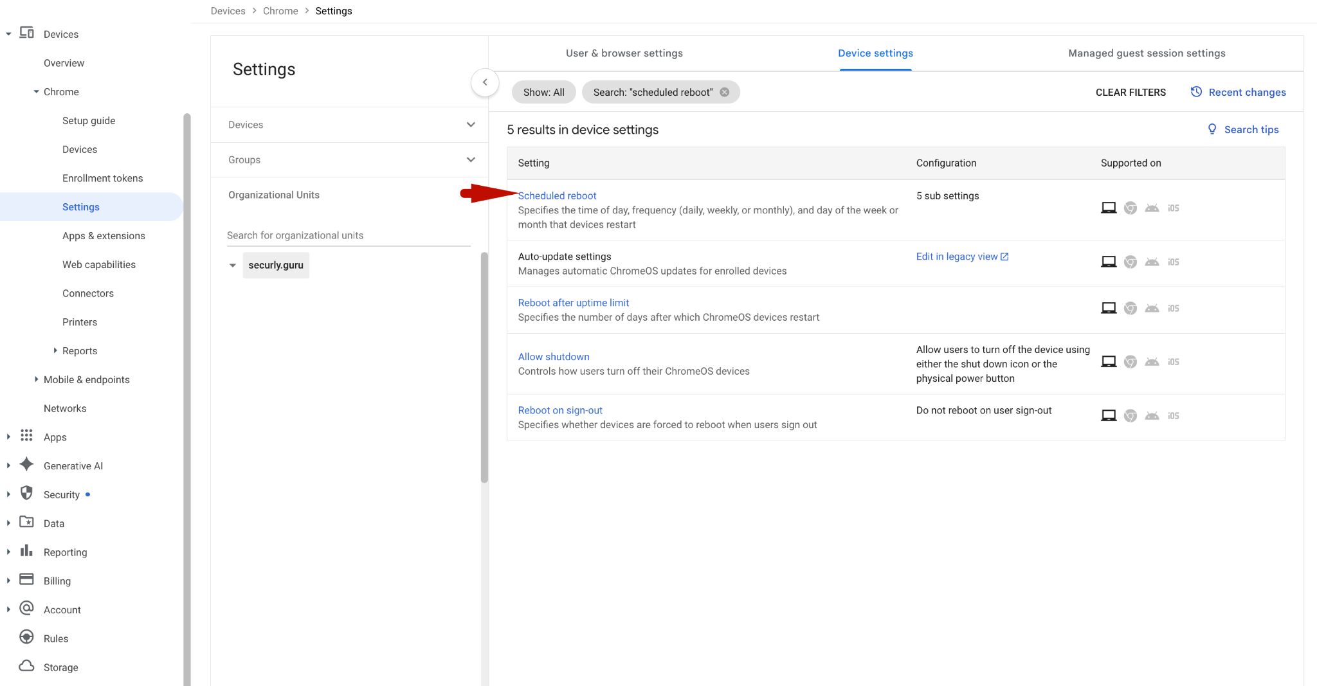Image resolution: width=1317 pixels, height=686 pixels.
Task: Open Managed guest session settings tab
Action: pyautogui.click(x=1147, y=53)
